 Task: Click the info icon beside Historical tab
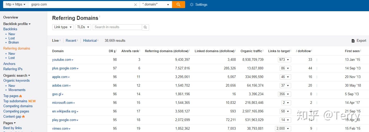[98, 40]
